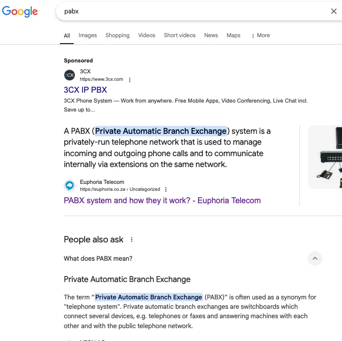Click the PABX equipment thumbnail image
This screenshot has width=342, height=341.
coord(325,158)
